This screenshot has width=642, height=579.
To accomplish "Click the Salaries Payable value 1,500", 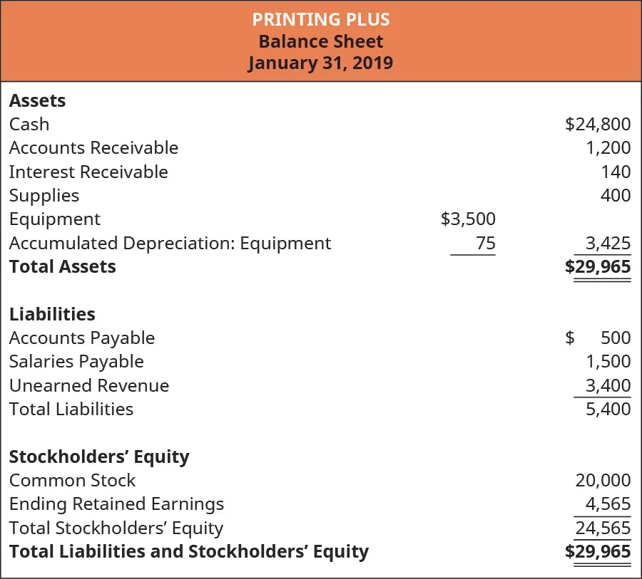I will pyautogui.click(x=608, y=361).
